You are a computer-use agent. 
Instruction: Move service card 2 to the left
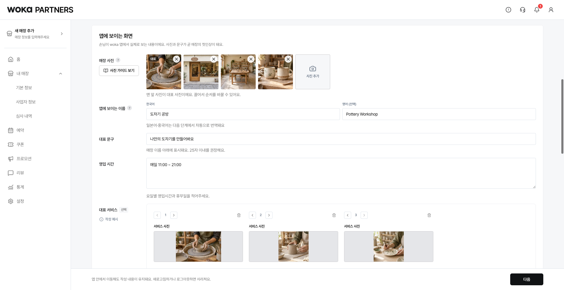[252, 215]
